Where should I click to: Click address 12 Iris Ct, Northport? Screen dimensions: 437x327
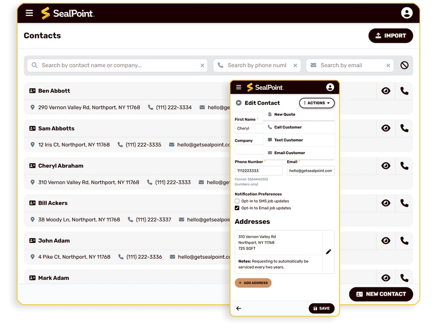(74, 145)
